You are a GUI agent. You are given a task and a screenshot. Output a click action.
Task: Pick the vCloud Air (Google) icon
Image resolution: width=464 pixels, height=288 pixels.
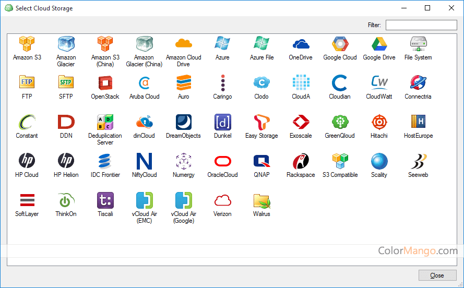183,200
